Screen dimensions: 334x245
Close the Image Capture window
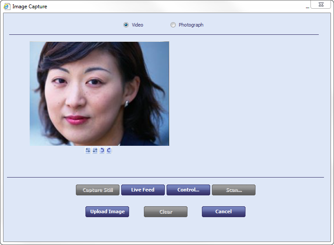pos(320,4)
